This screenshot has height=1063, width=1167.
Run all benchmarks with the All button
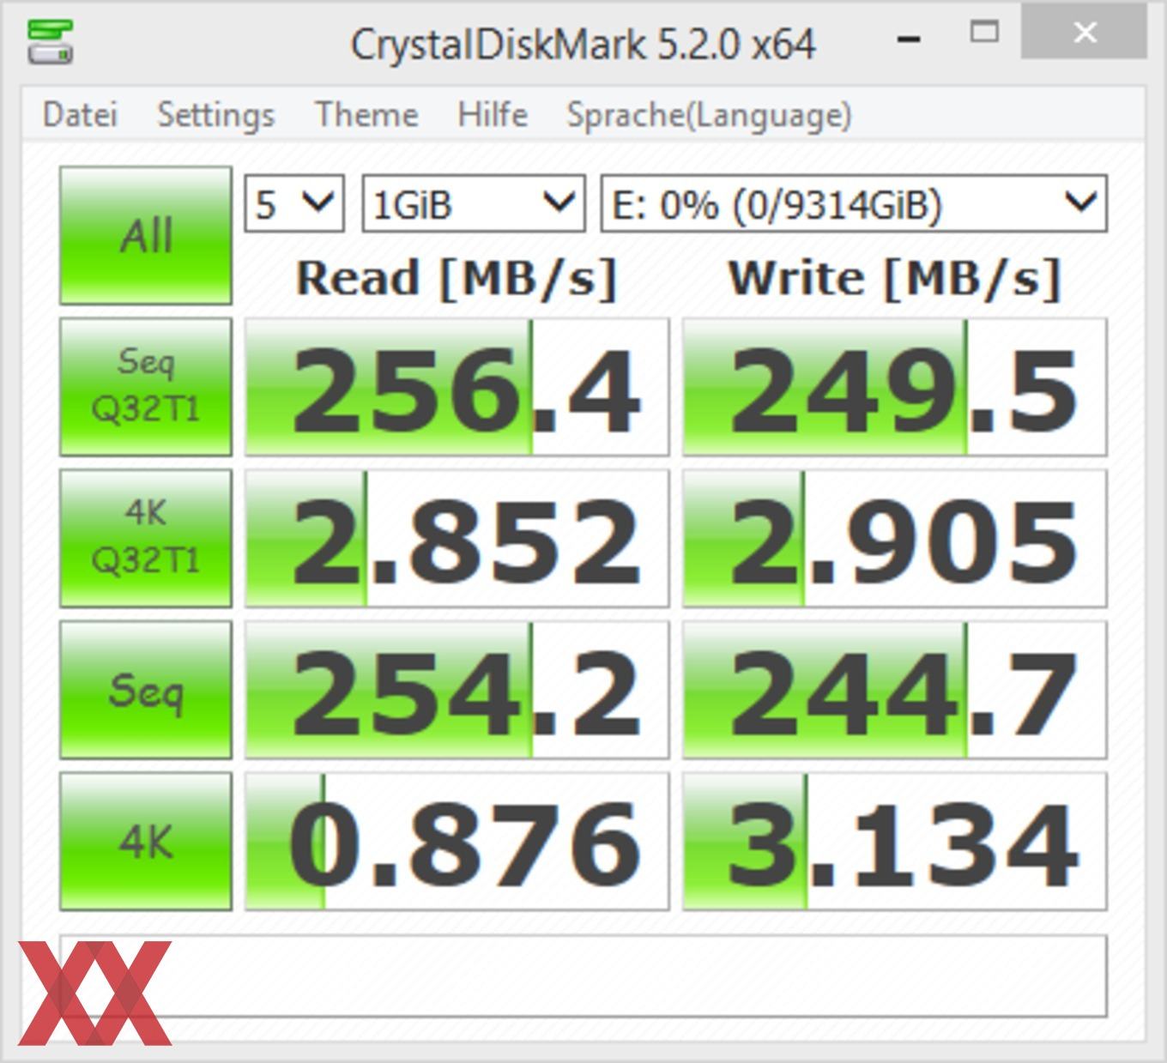pyautogui.click(x=146, y=236)
